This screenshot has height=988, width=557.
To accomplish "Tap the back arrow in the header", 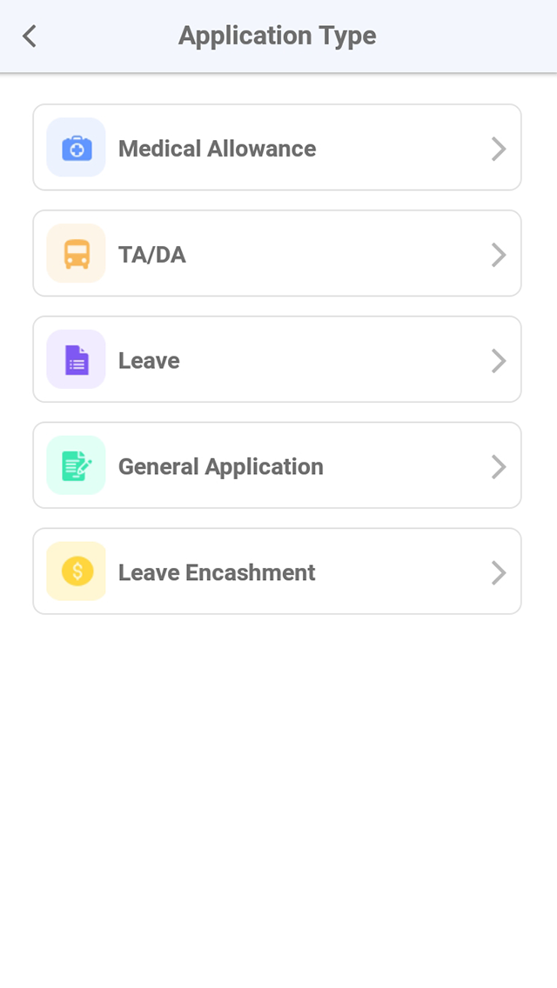I will click(29, 36).
